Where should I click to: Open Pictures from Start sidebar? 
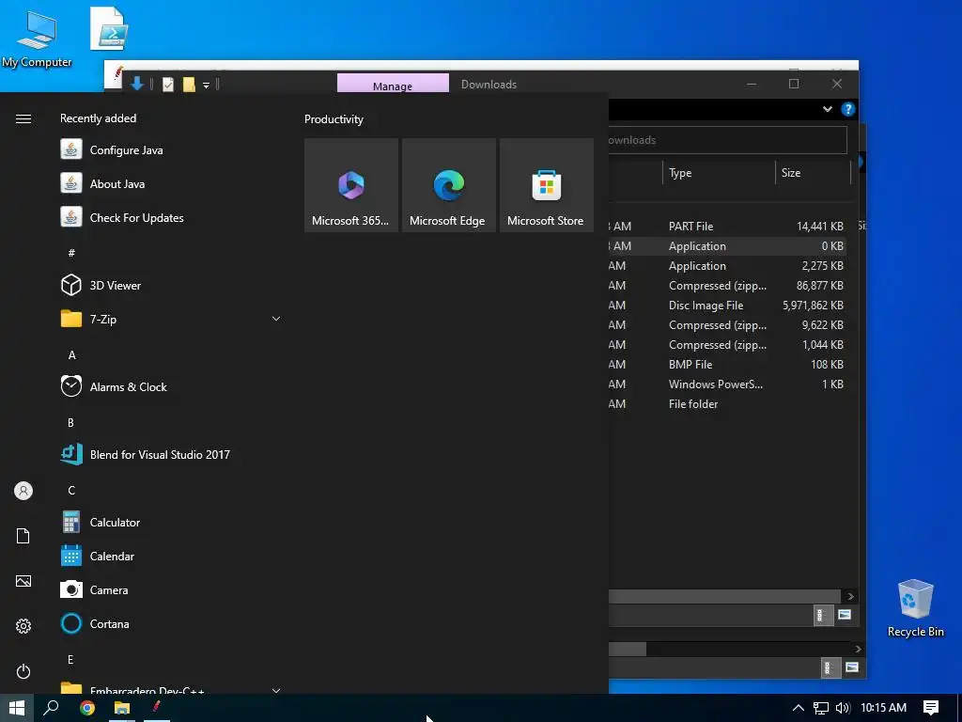(23, 581)
